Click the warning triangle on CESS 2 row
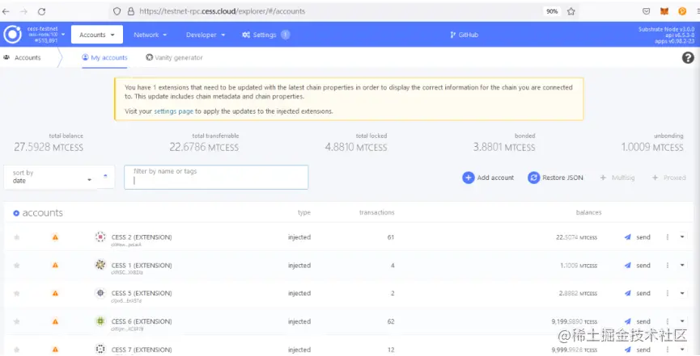 click(x=55, y=237)
